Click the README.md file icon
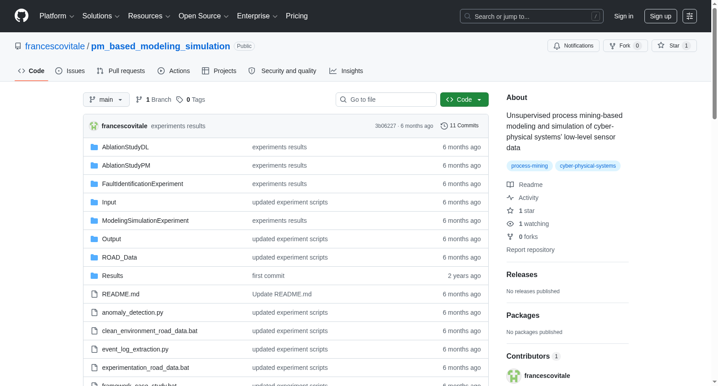Image resolution: width=718 pixels, height=386 pixels. click(x=94, y=294)
